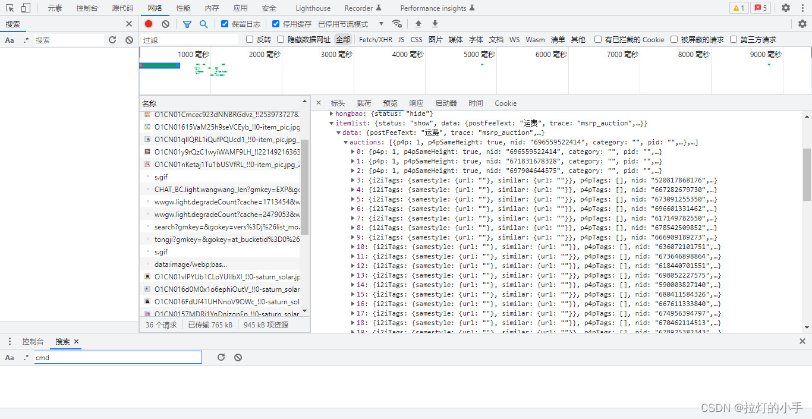
Task: Clear the network log icon
Action: tap(166, 24)
